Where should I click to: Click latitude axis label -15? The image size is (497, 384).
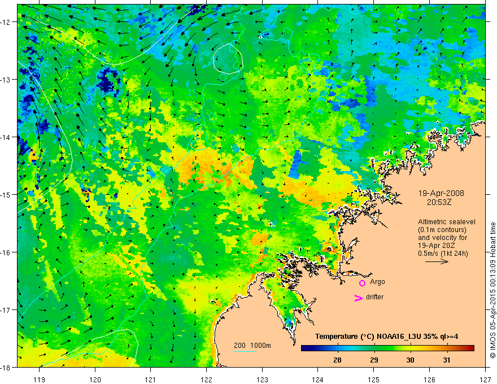point(6,195)
